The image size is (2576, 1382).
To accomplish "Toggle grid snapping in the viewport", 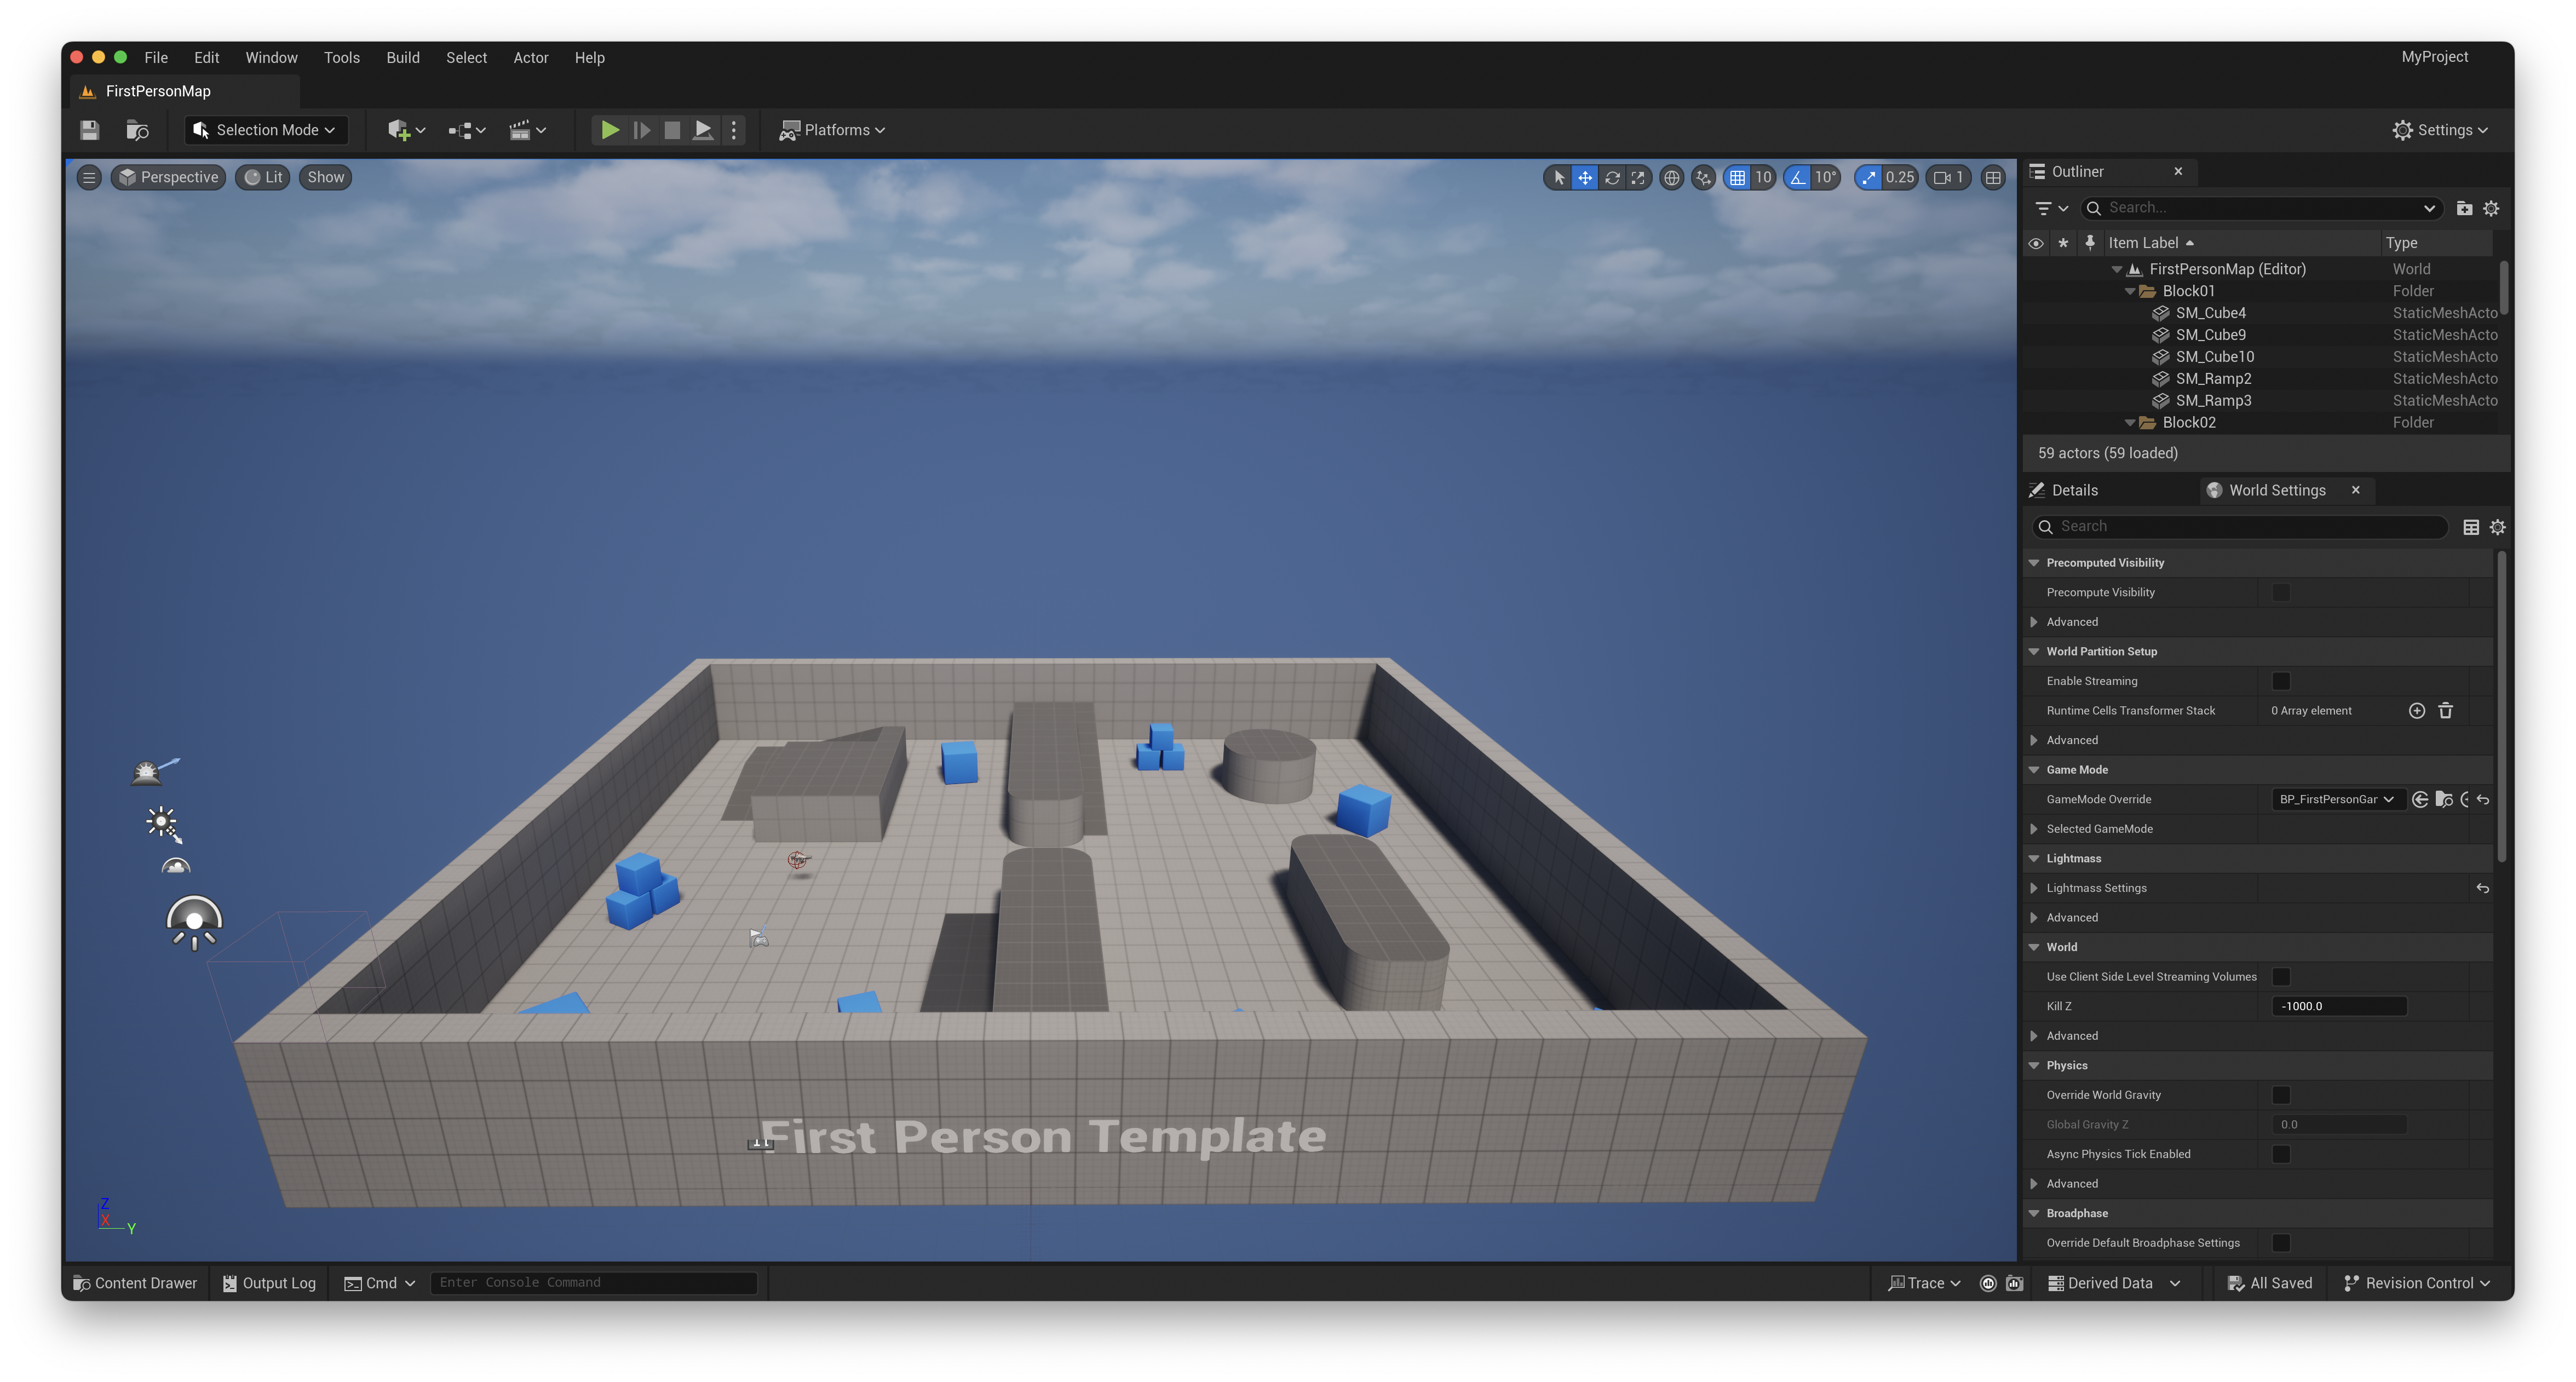I will coord(1737,178).
